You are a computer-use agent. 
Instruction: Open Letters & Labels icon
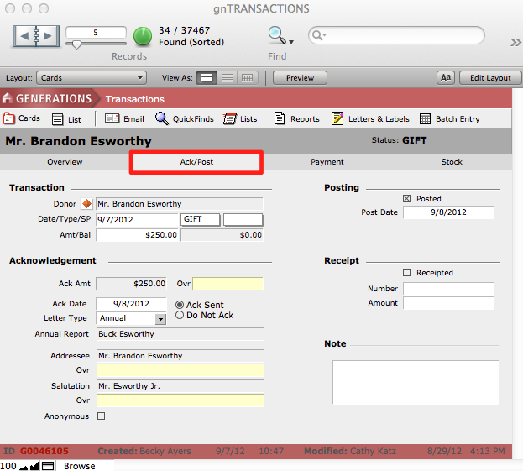(x=337, y=119)
